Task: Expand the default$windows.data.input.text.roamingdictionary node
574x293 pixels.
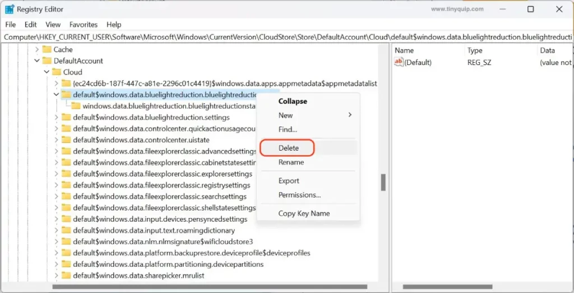Action: pos(56,230)
